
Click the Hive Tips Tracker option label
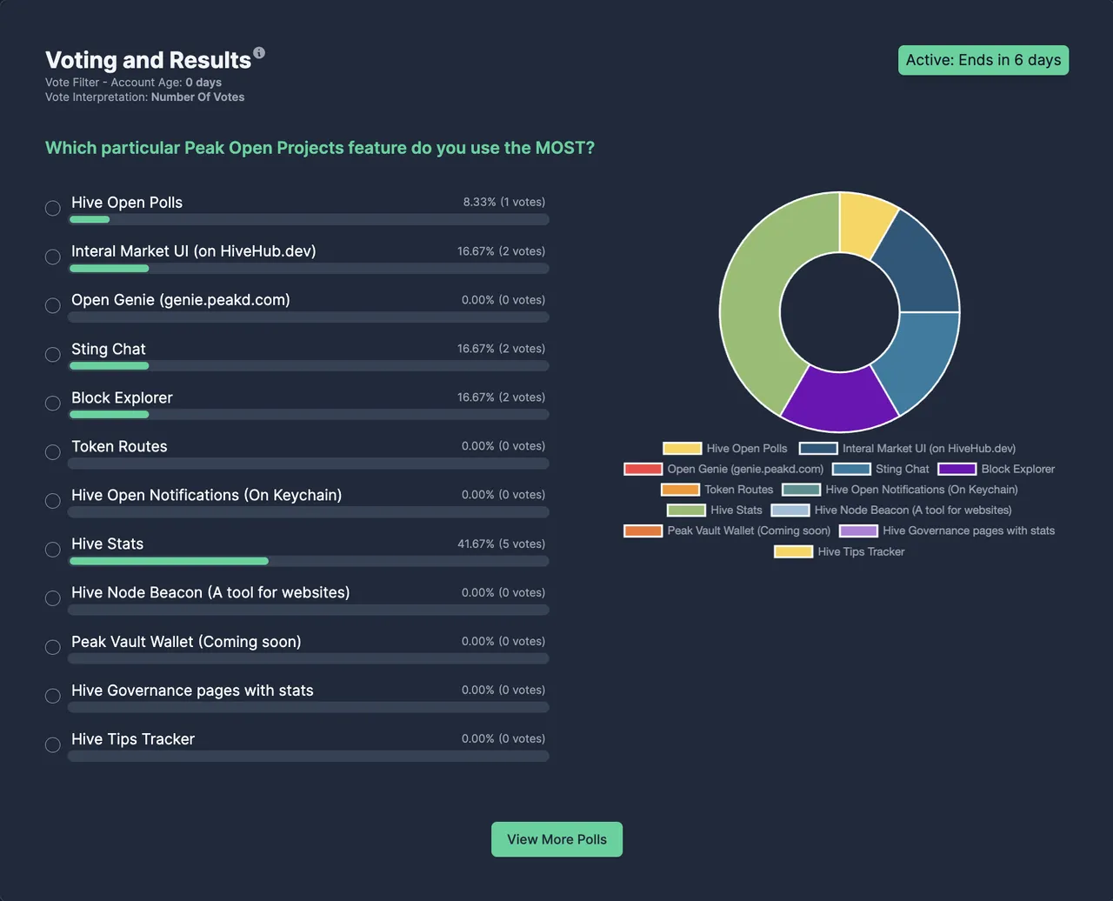click(133, 739)
